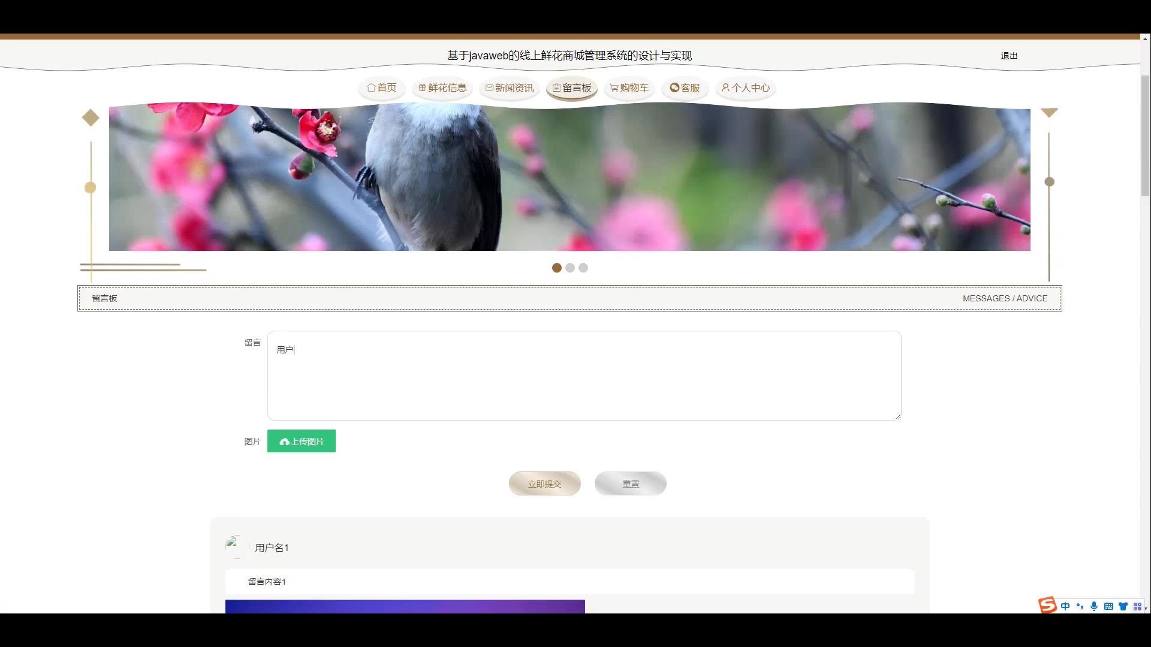Open the 客服 customer service page
Viewport: 1151px width, 647px height.
685,88
